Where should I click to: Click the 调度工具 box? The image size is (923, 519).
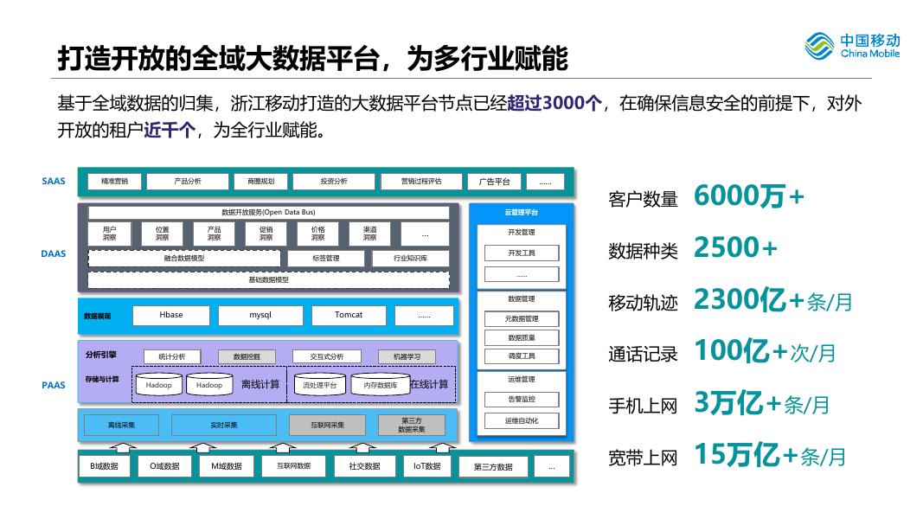522,356
